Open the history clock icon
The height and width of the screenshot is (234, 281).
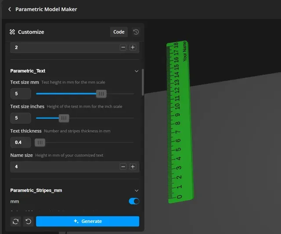(136, 32)
